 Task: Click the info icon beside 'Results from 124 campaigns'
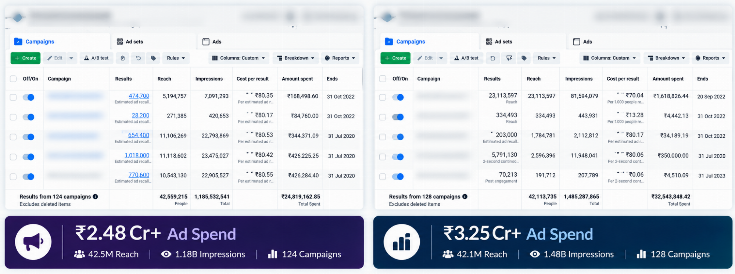[96, 197]
